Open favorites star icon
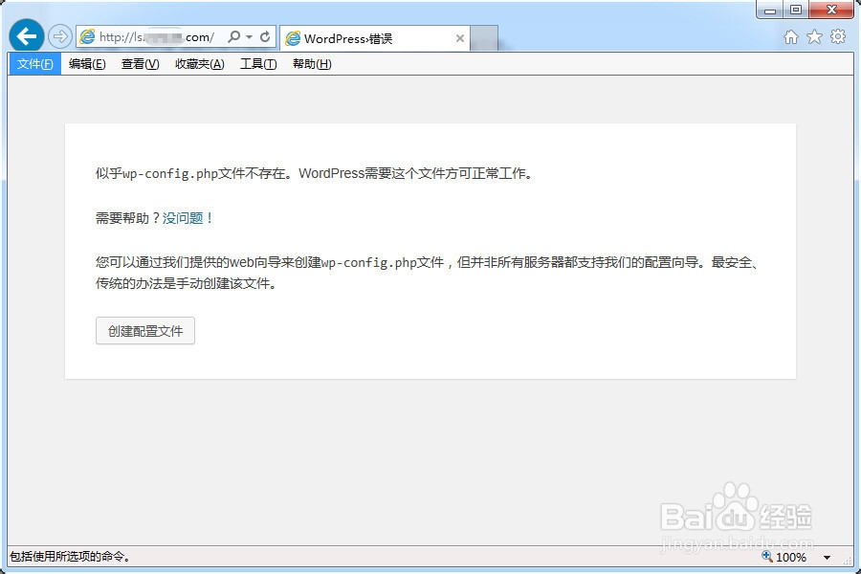 814,36
